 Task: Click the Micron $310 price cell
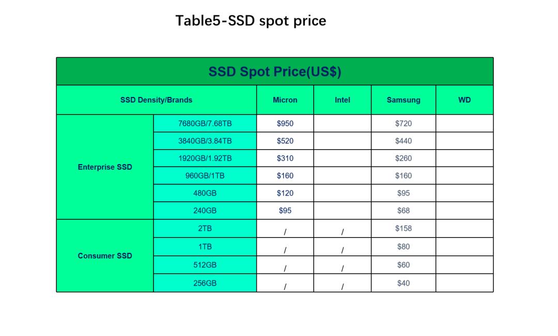tap(285, 158)
